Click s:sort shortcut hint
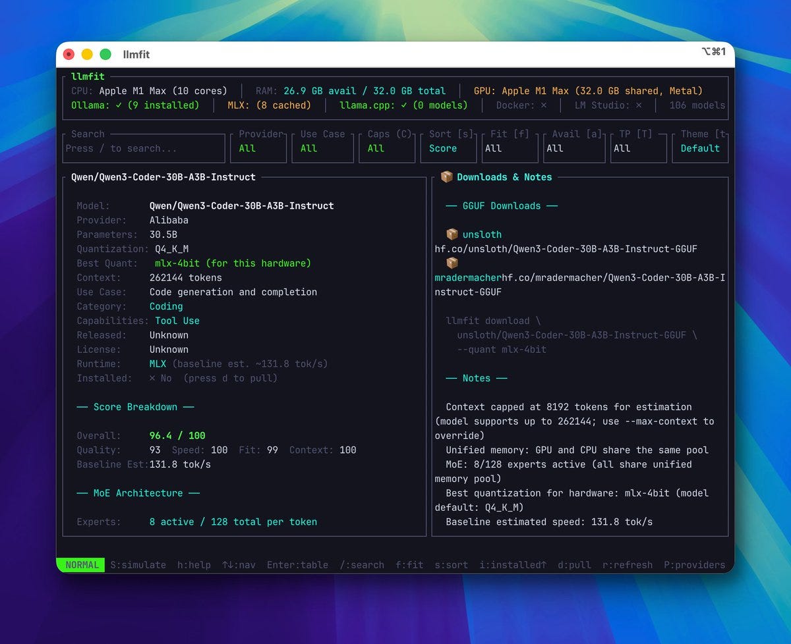 452,565
